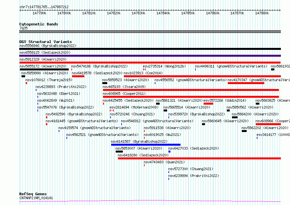Click the black nsv5855172 bar
Viewport: 290px width, 205px height.
pyautogui.click(x=44, y=69)
